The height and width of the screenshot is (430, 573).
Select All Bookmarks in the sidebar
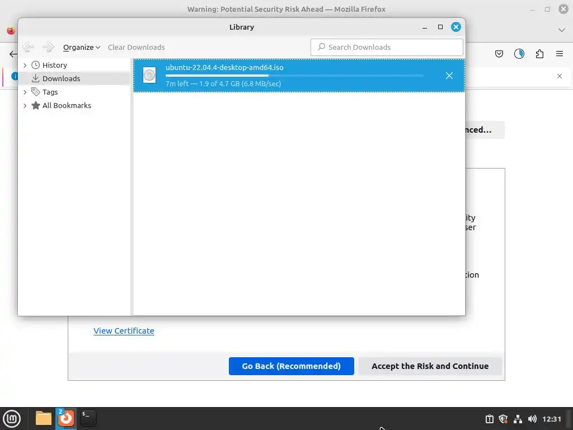(x=67, y=106)
